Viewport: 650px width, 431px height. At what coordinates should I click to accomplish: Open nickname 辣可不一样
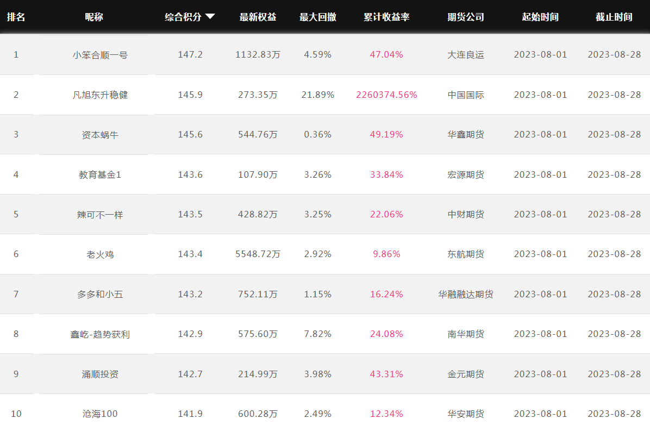pos(100,215)
